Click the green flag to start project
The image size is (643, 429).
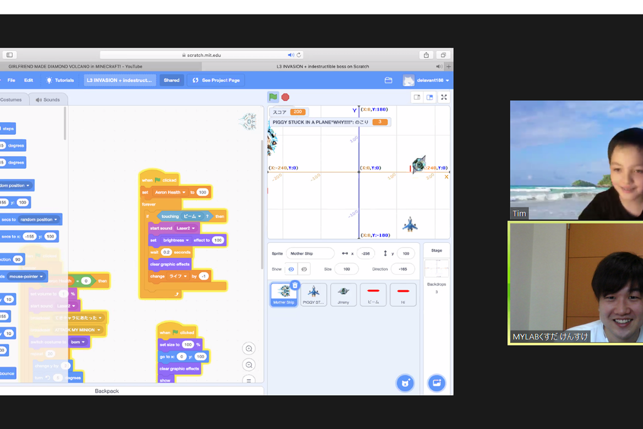[273, 97]
